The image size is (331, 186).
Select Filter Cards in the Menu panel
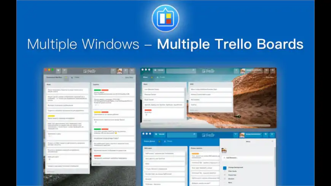(x=232, y=171)
